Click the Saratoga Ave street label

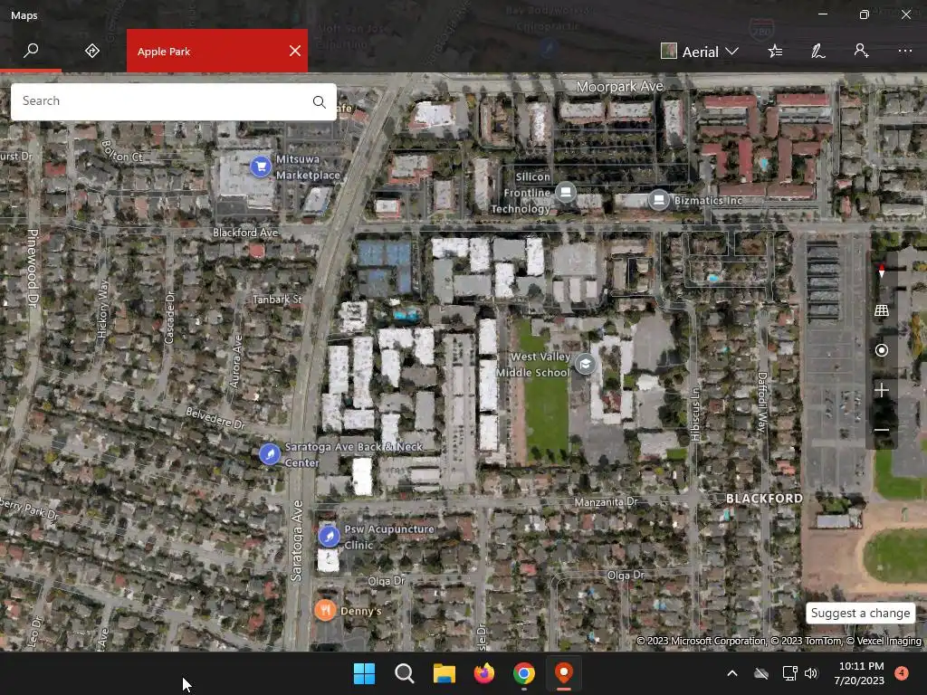[x=297, y=540]
